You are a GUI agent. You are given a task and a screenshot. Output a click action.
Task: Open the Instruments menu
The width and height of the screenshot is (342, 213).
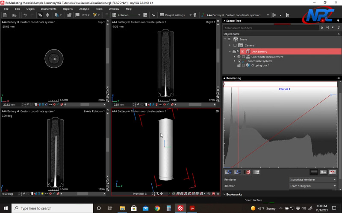[x=48, y=9]
